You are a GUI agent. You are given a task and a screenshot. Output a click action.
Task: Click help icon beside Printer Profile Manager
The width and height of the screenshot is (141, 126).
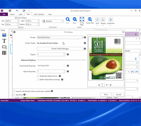(85, 49)
